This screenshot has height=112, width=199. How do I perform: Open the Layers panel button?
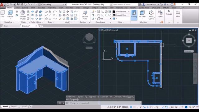click(160, 14)
